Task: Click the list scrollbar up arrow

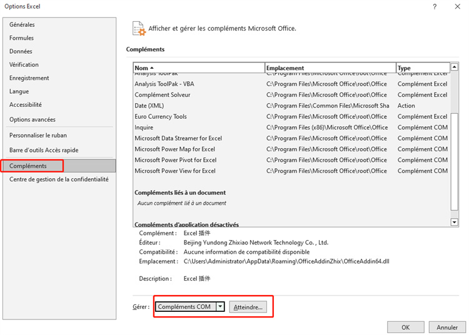Action: 455,67
